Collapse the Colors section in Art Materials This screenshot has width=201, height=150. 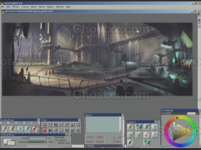point(163,113)
